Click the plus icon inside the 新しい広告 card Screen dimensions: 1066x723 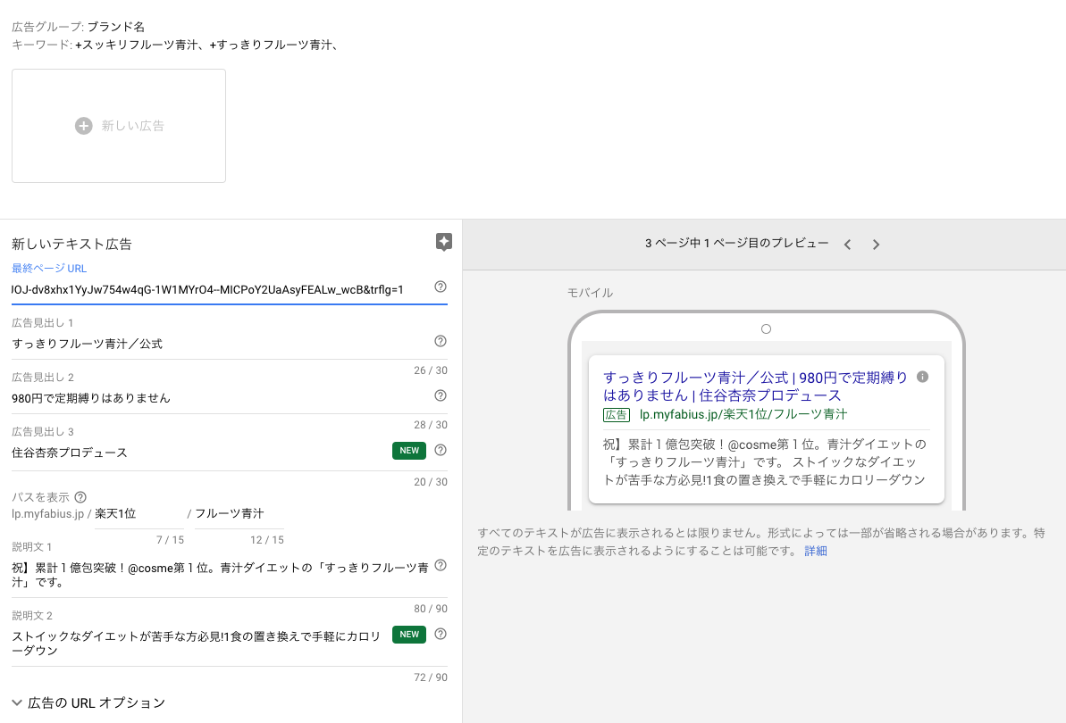coord(83,126)
